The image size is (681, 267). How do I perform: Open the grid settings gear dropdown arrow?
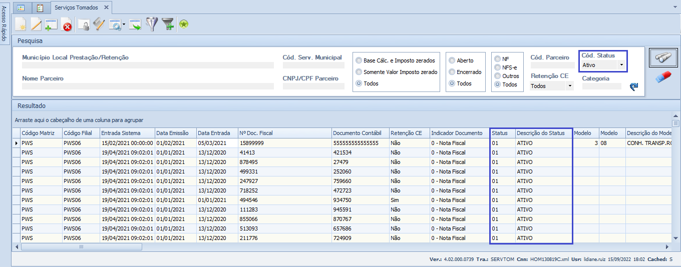(124, 24)
